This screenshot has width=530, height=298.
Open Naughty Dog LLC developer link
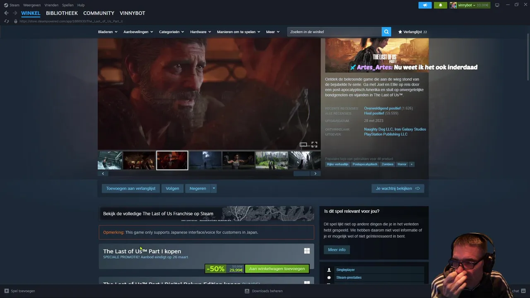[378, 129]
